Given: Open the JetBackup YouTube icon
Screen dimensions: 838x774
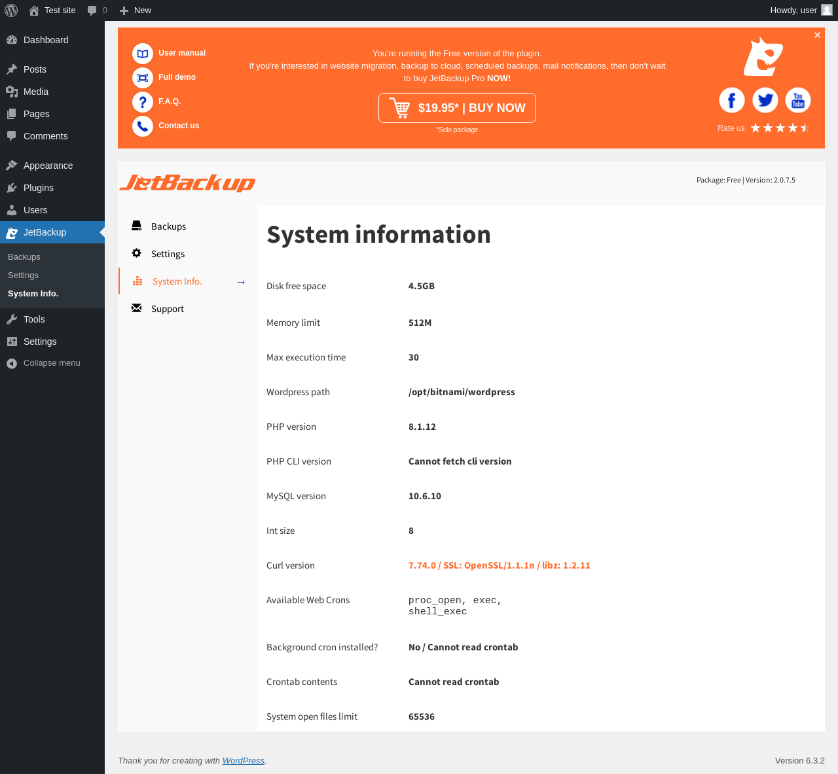Looking at the screenshot, I should coord(797,100).
